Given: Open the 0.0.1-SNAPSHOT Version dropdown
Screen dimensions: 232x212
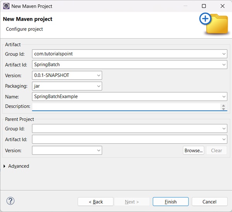Looking at the screenshot, I should coord(99,75).
